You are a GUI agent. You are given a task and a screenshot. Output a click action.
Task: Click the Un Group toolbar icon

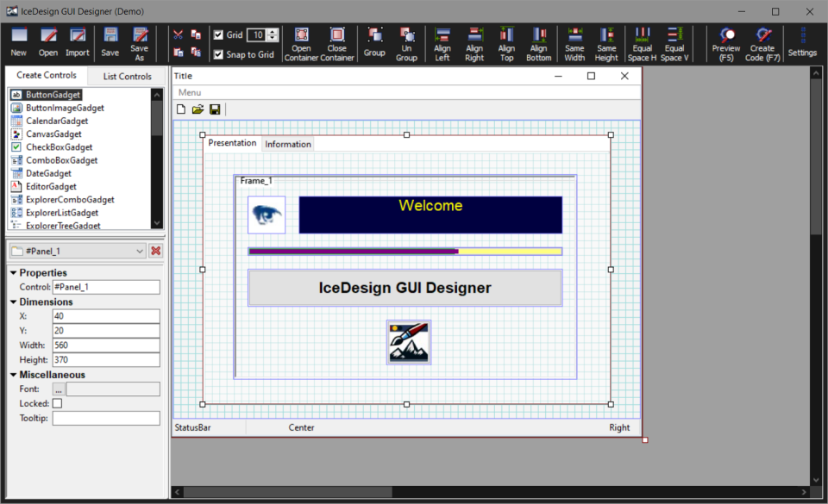coord(406,44)
